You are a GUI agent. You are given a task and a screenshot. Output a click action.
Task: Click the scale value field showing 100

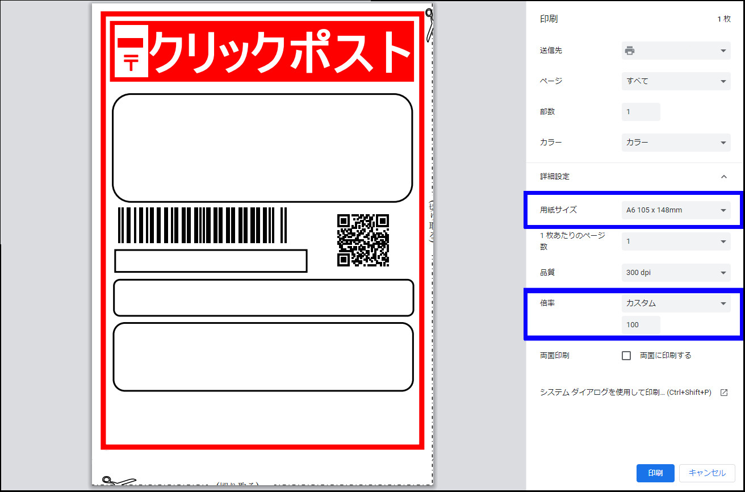641,325
